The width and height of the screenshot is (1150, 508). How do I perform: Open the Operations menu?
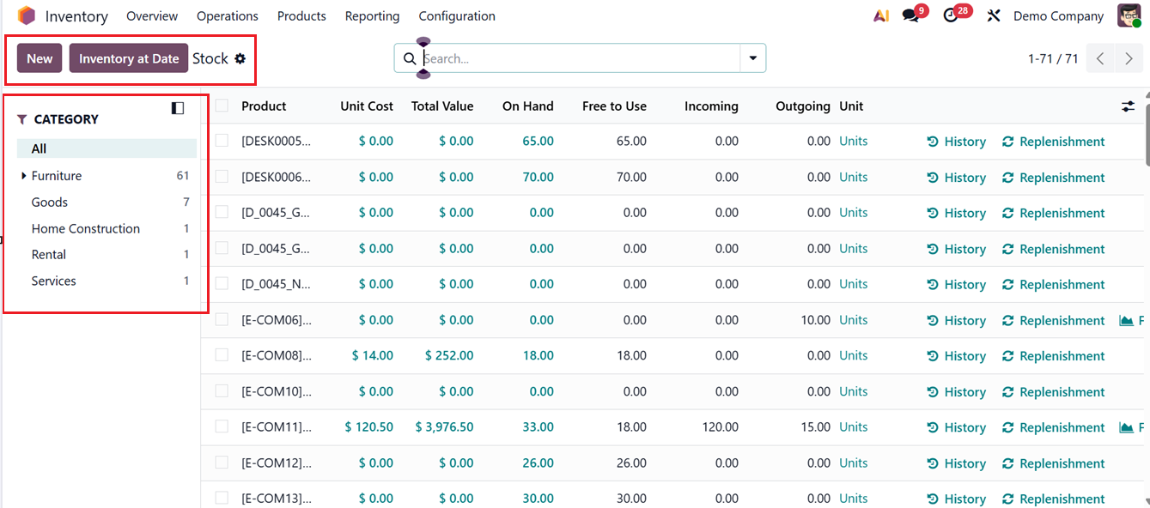tap(227, 15)
